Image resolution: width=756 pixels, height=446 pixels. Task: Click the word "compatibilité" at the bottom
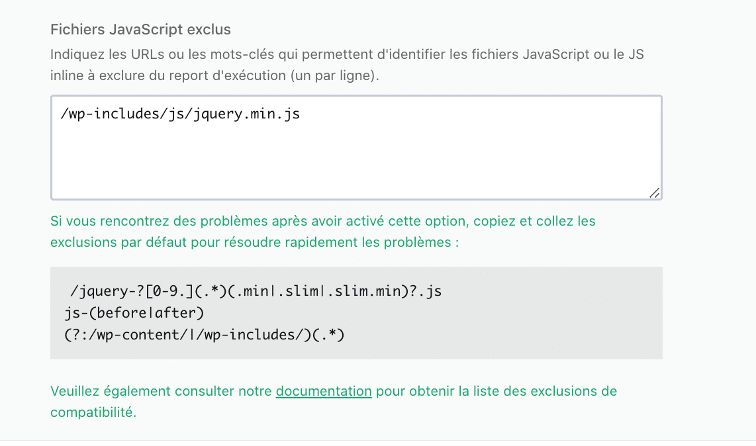coord(92,412)
